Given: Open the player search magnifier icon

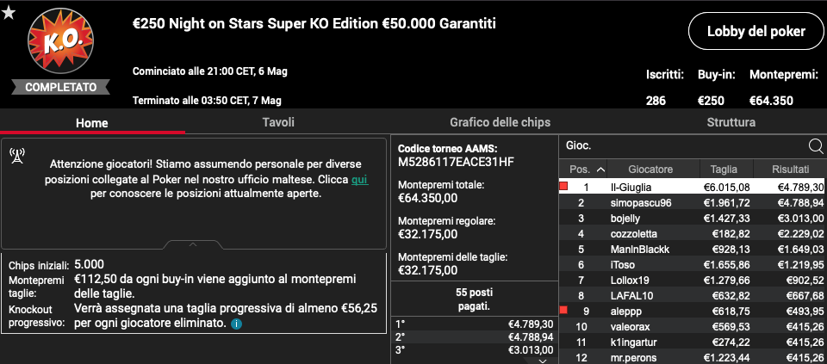Looking at the screenshot, I should [x=816, y=146].
